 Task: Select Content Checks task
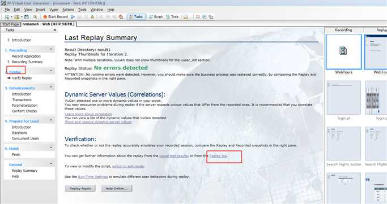[24, 111]
